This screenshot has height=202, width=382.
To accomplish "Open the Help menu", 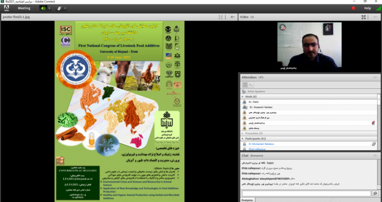I will [x=368, y=8].
